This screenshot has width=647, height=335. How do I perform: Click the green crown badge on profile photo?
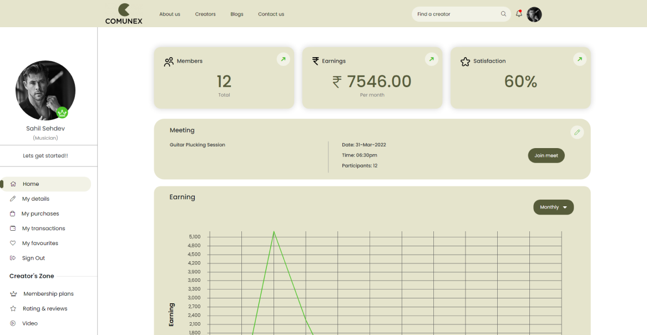[x=62, y=113]
